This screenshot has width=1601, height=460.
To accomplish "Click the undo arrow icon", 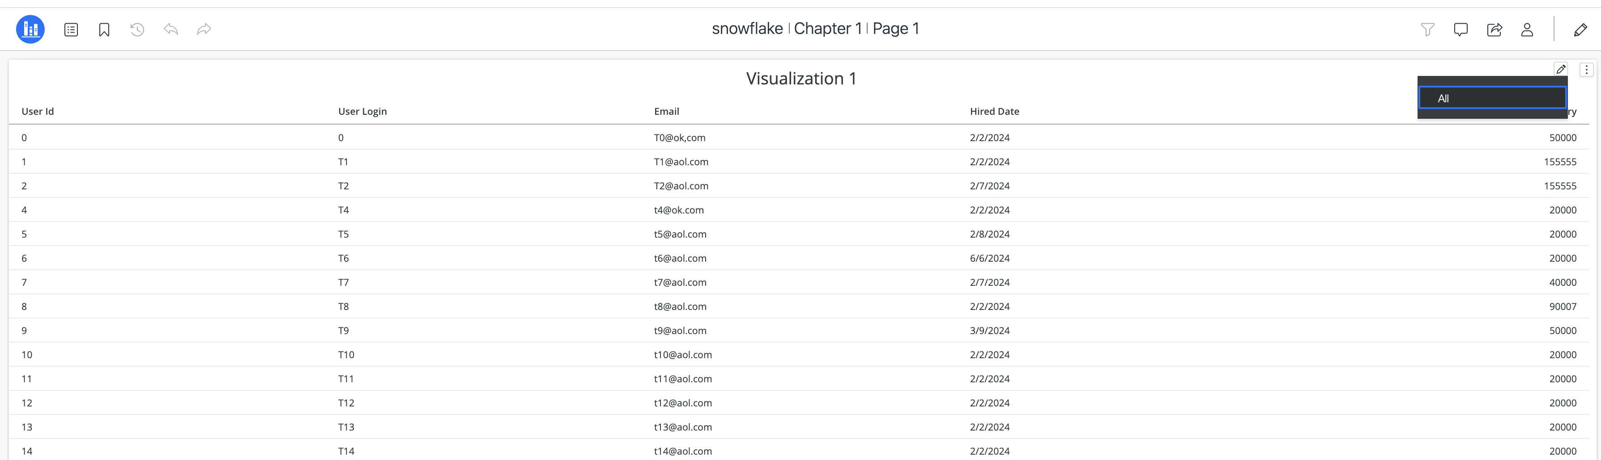I will 171,29.
